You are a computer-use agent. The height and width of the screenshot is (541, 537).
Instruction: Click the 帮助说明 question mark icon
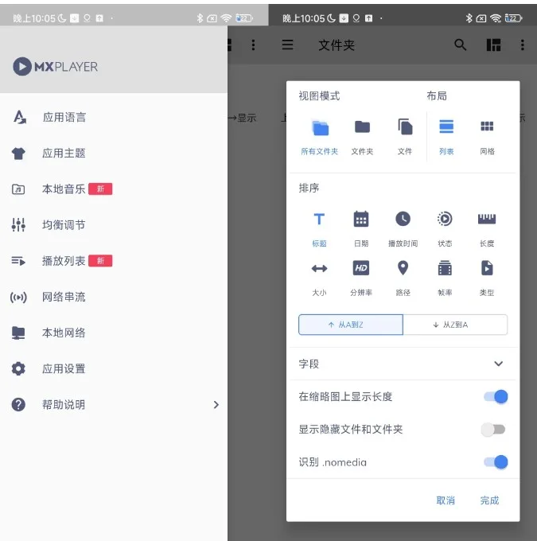(x=18, y=404)
